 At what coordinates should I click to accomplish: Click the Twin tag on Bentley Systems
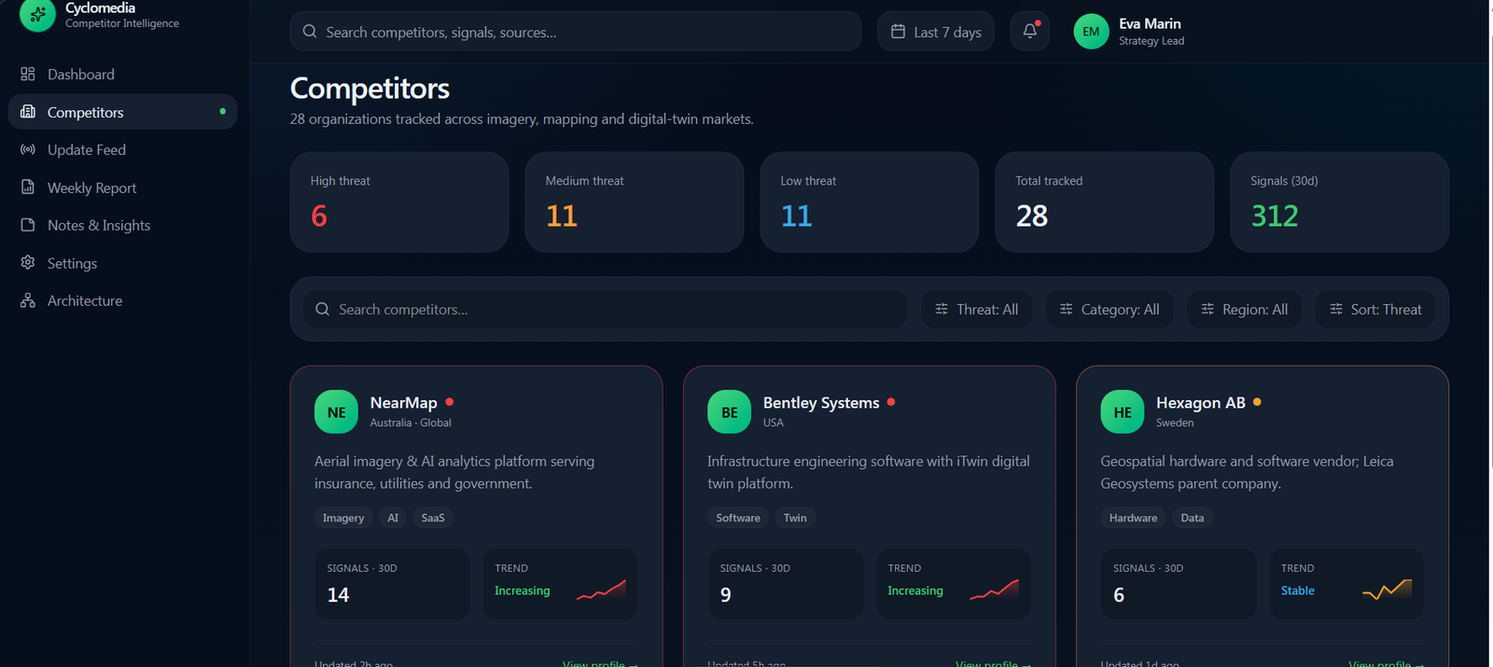795,518
